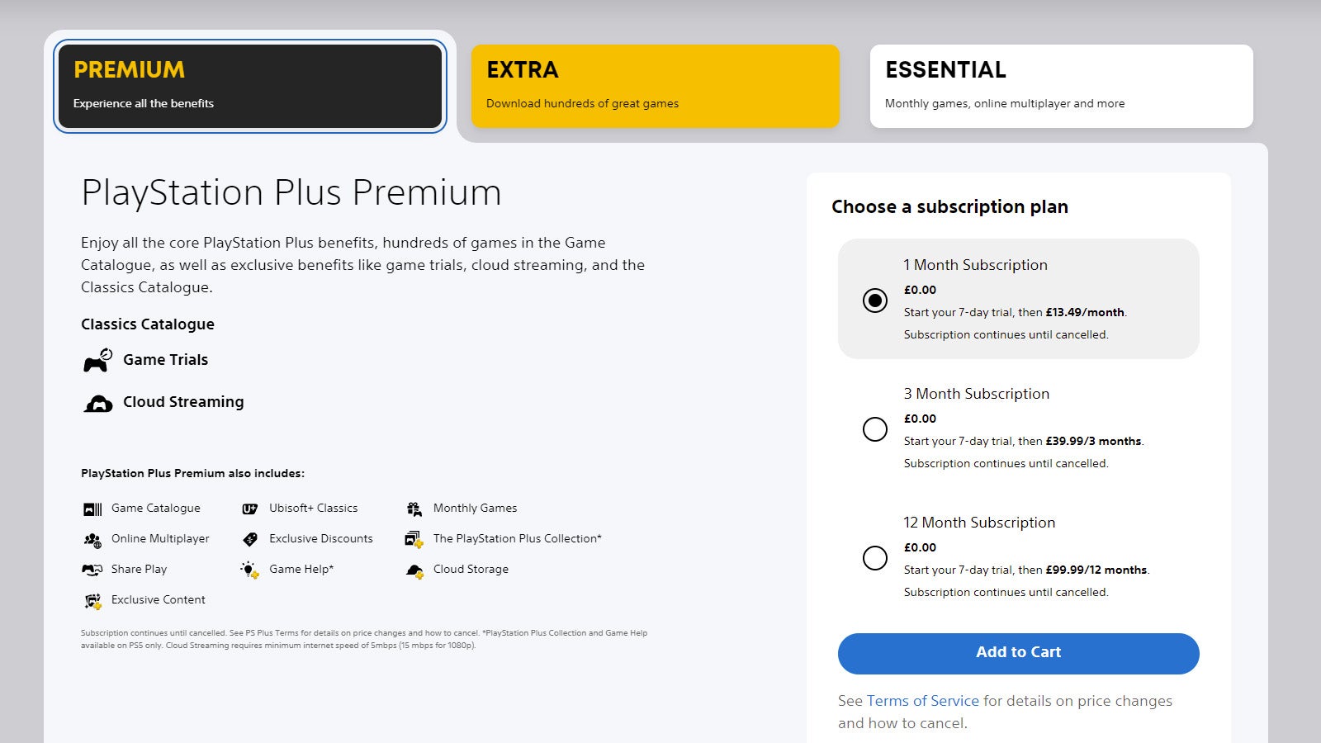Click the Game Trials controller icon

pyautogui.click(x=98, y=360)
